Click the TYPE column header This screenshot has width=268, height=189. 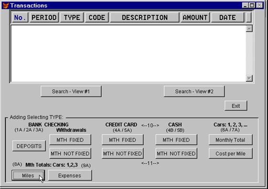coord(72,17)
